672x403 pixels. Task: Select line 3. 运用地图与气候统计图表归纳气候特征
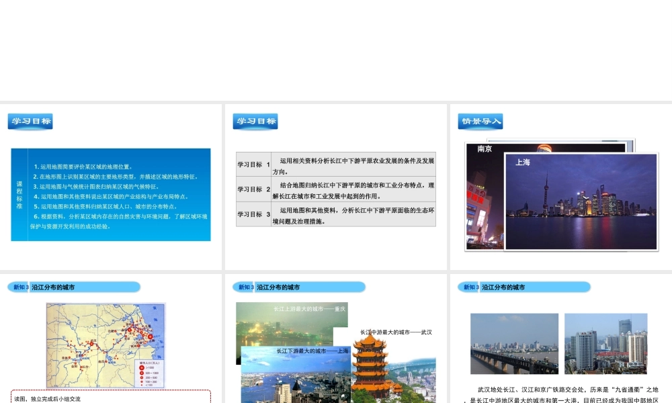96,186
